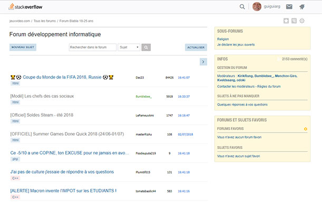Open the guiguiarg profile avatar

tap(257, 6)
